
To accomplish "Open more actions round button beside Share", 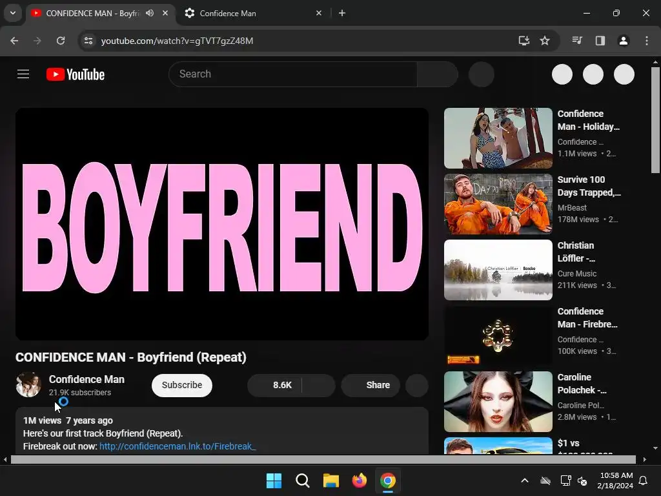I will pyautogui.click(x=417, y=385).
